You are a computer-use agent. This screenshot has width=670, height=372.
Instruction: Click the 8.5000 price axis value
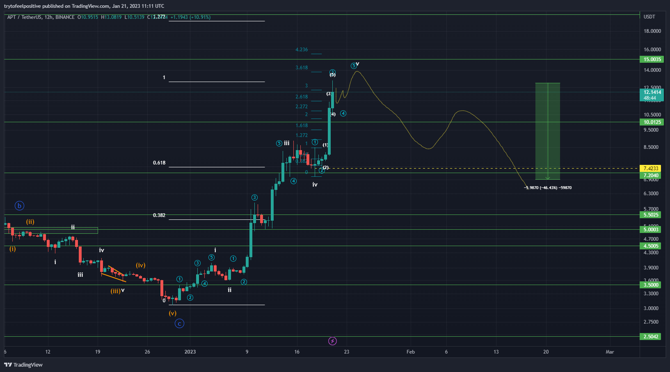click(651, 147)
